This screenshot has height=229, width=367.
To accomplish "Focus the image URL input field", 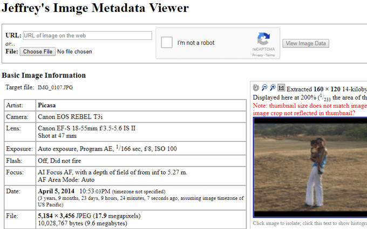I will point(87,36).
